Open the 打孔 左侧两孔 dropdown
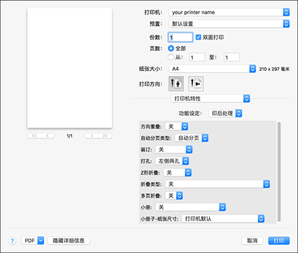This screenshot has height=253, width=298. pyautogui.click(x=172, y=161)
